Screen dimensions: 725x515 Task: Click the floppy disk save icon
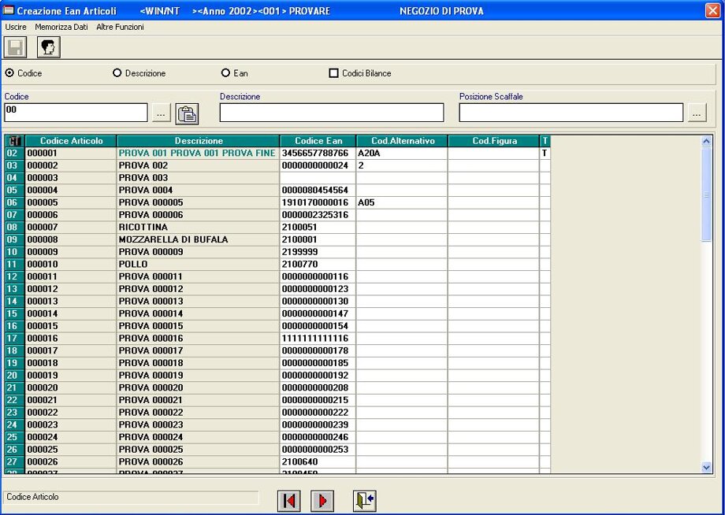pos(16,47)
